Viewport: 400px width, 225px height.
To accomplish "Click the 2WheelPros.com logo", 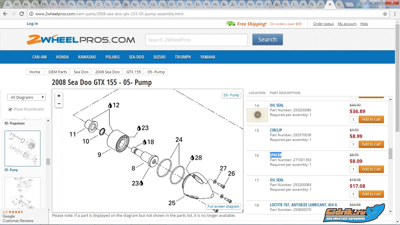I will point(81,40).
